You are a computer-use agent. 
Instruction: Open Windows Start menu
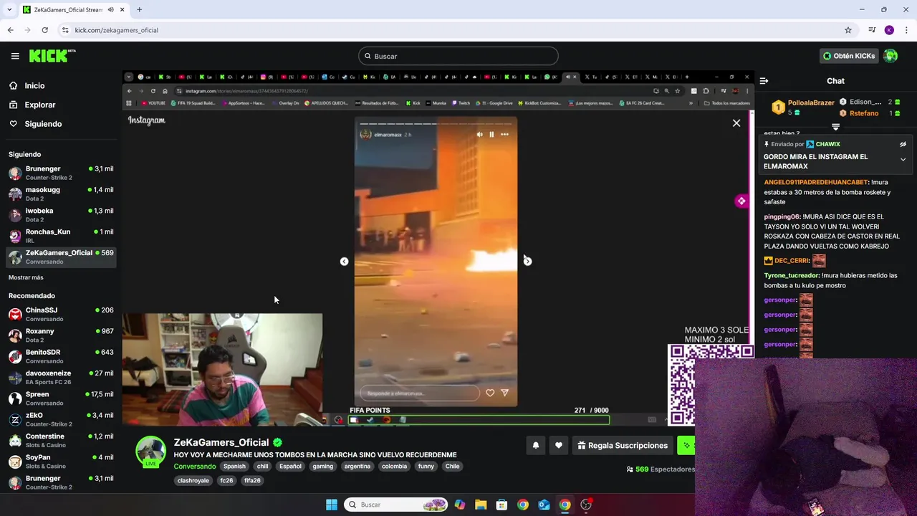(332, 505)
